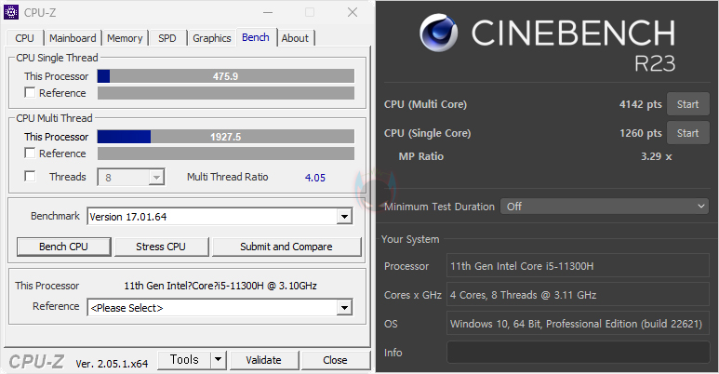Screen dimensions: 719x374
Task: Open the SPD tab
Action: pyautogui.click(x=166, y=38)
